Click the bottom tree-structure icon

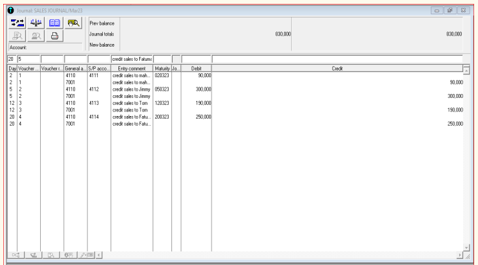(x=16, y=255)
